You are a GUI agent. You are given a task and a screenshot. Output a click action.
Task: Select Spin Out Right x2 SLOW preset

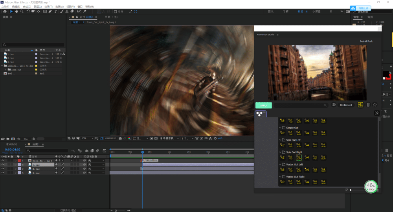[x=299, y=157]
